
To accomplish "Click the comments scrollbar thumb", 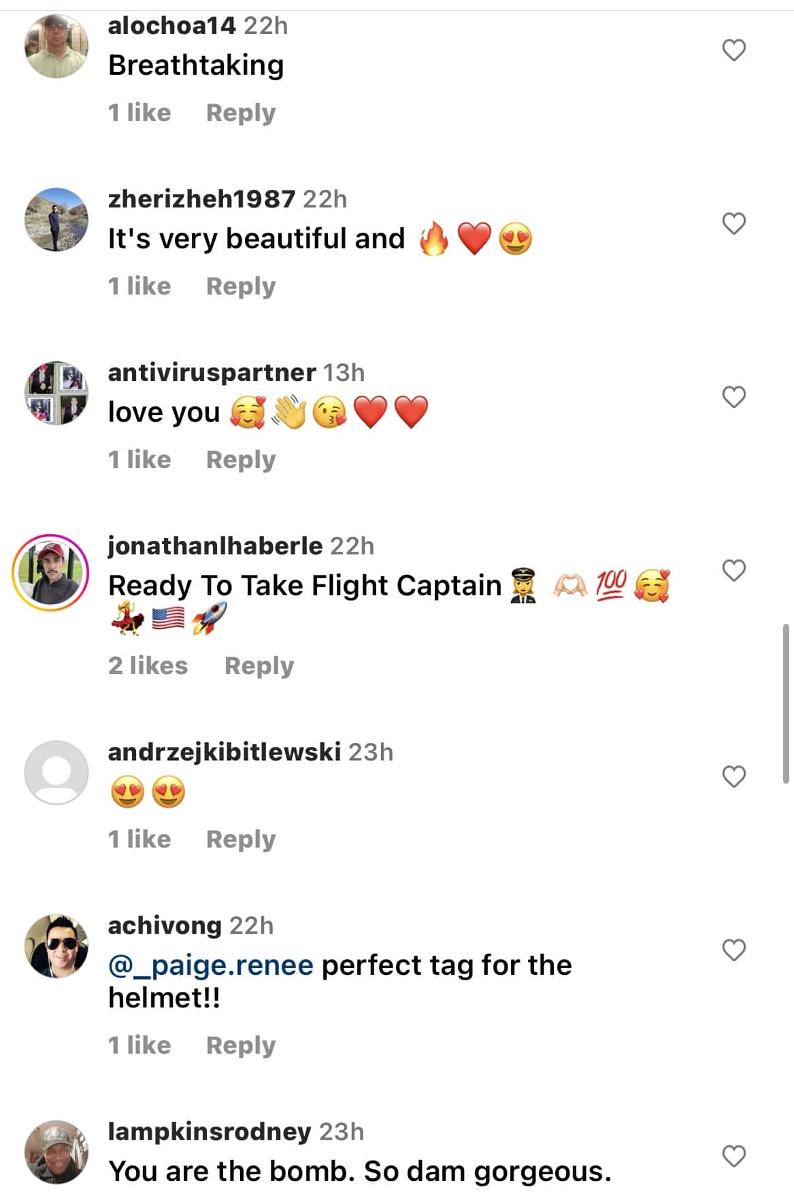I will pos(786,703).
